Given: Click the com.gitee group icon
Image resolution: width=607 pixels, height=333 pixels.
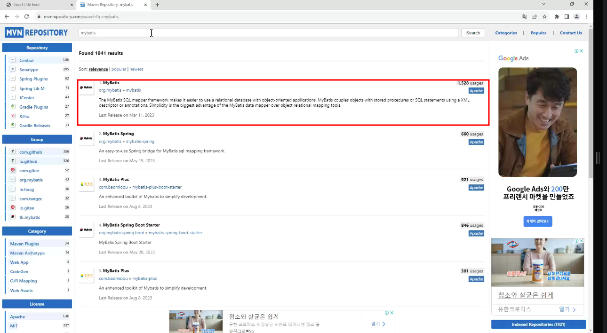Looking at the screenshot, I should [13, 170].
